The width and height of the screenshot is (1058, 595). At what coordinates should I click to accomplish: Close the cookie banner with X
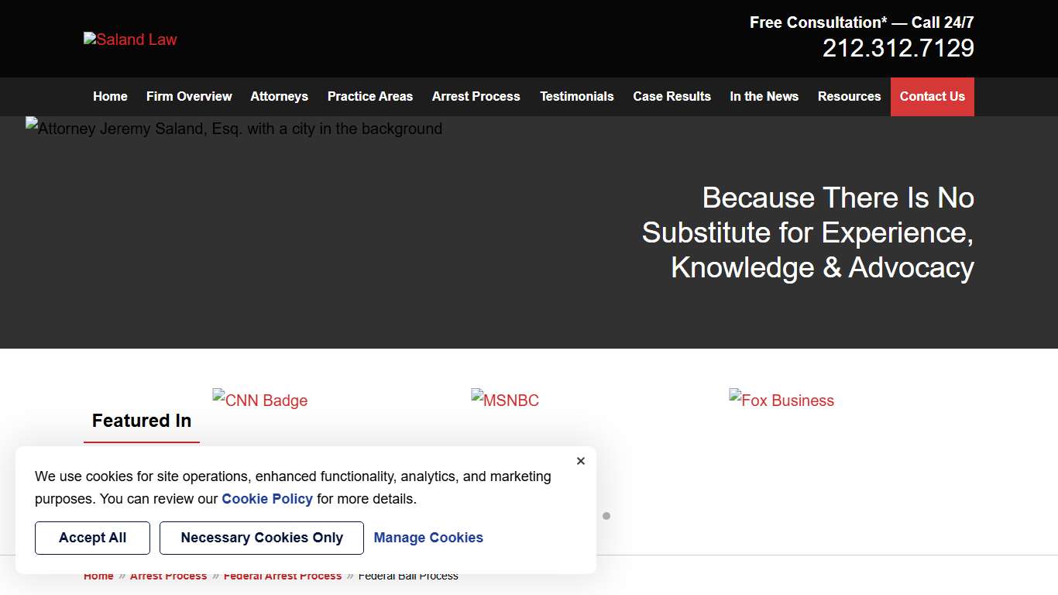point(581,461)
